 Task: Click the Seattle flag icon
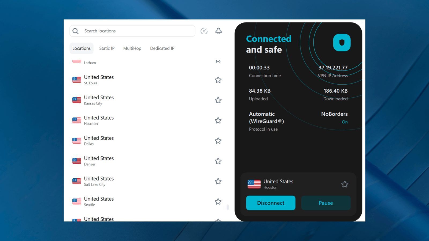coord(77,202)
